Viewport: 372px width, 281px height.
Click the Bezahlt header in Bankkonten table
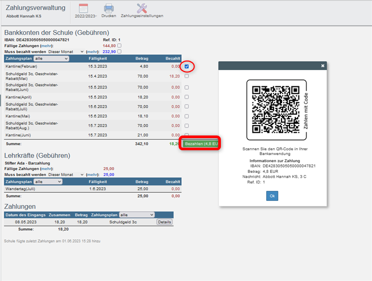173,59
